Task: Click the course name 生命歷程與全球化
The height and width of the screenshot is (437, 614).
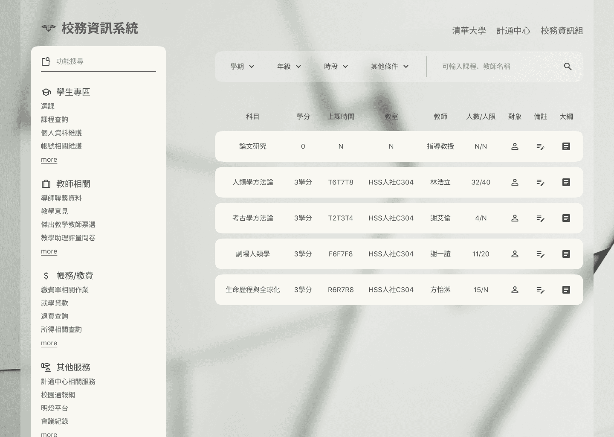Action: 253,290
